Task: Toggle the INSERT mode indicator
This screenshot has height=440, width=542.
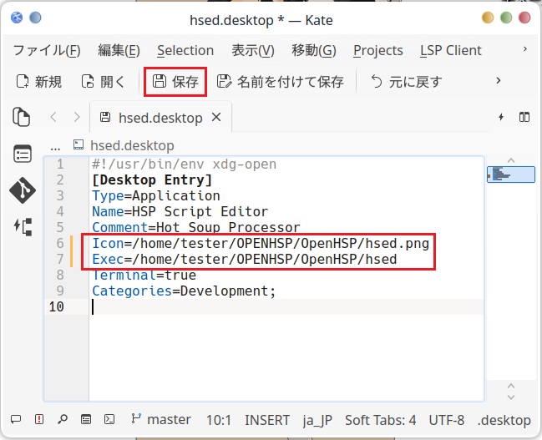Action: pos(267,420)
